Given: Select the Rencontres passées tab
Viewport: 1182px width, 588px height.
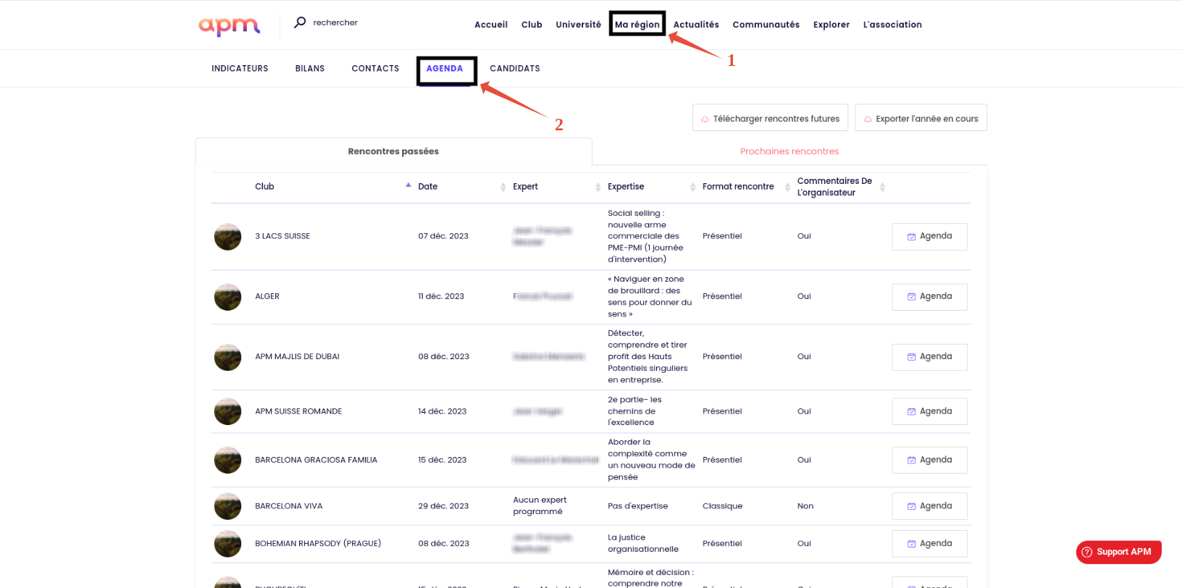Looking at the screenshot, I should pos(393,151).
